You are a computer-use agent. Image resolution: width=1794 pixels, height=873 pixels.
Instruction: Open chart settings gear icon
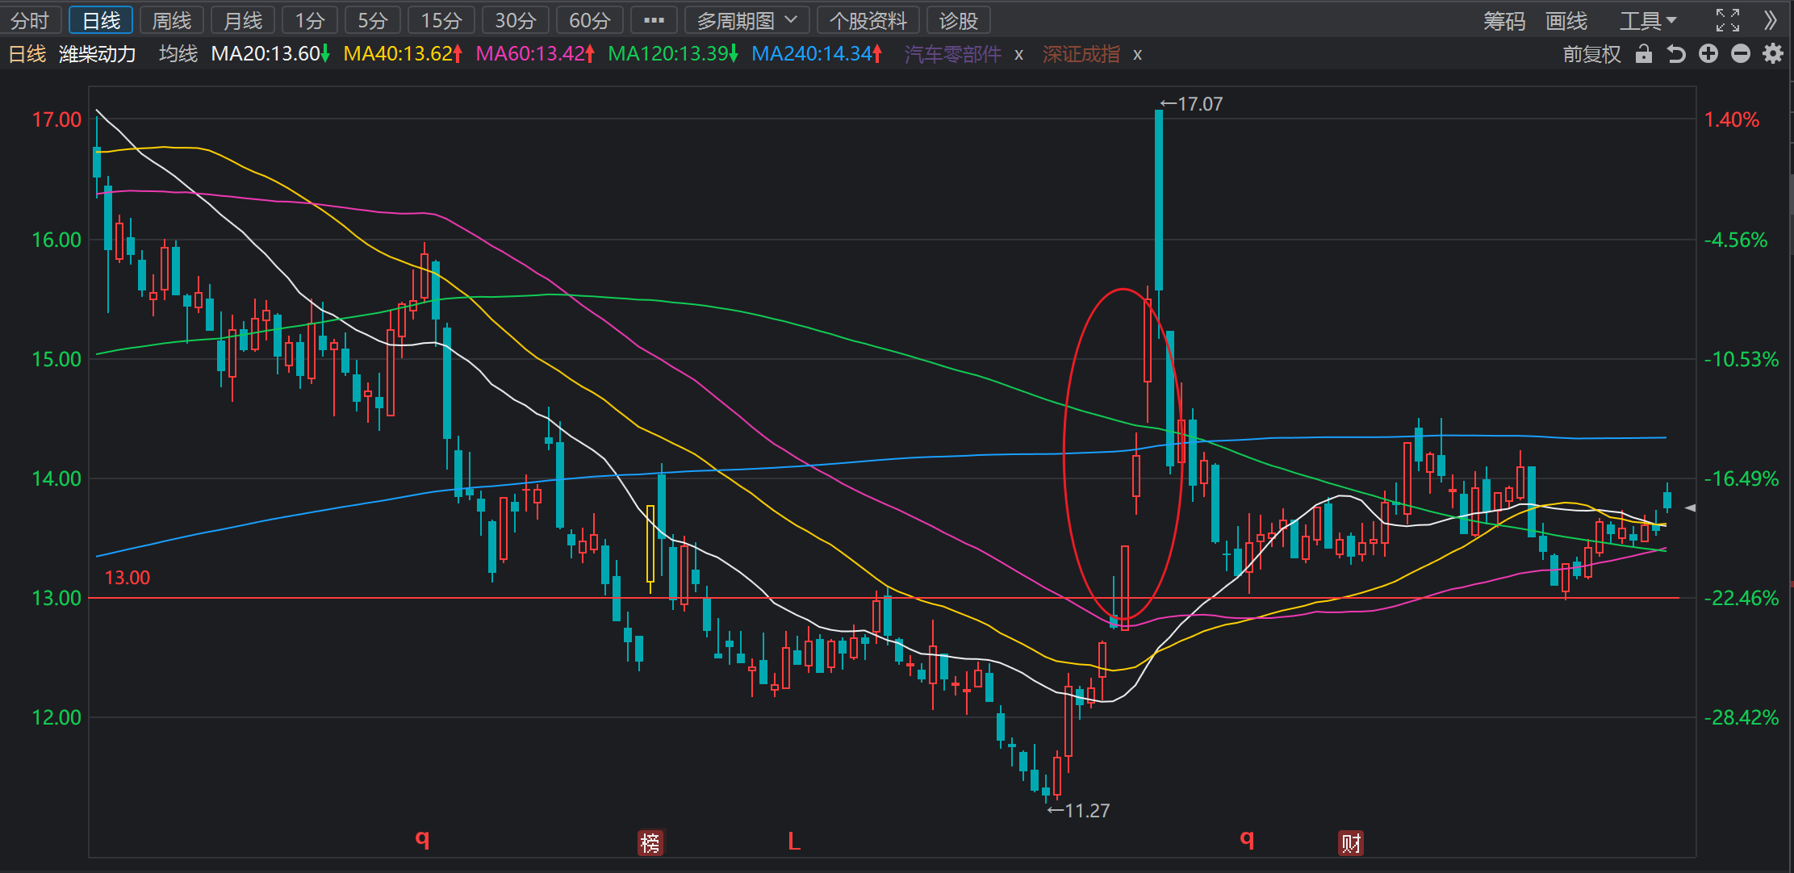[x=1773, y=54]
